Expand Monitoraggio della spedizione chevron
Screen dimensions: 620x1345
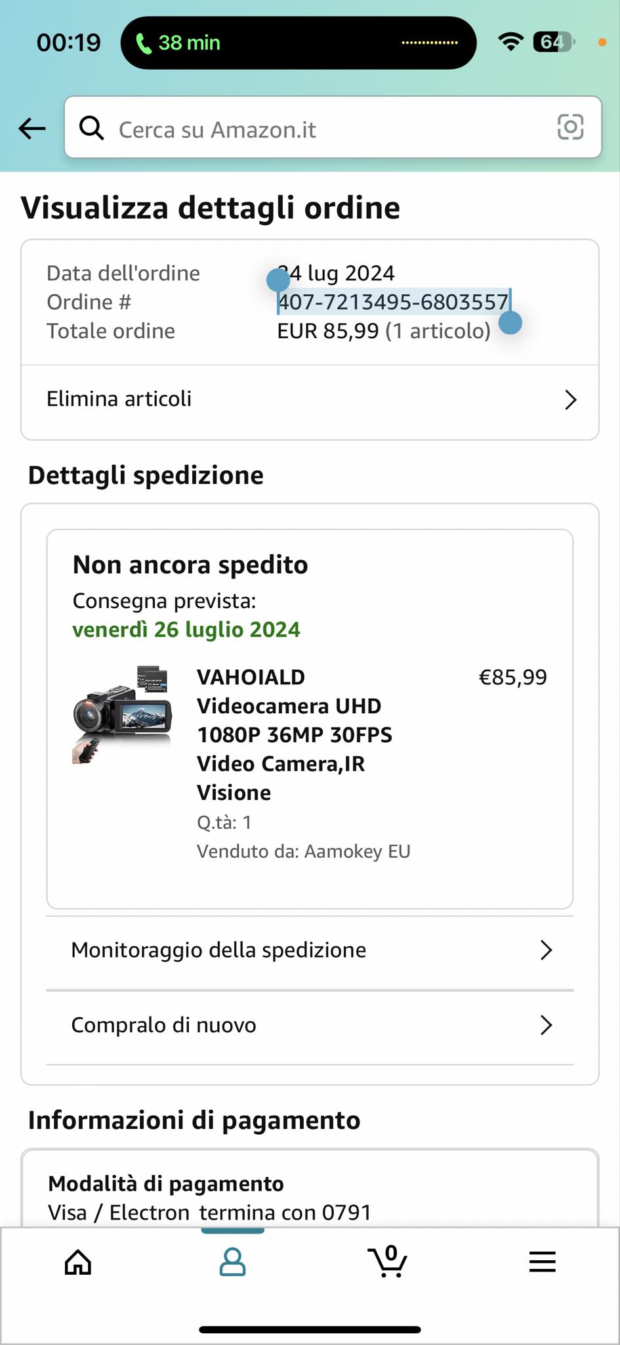(545, 950)
